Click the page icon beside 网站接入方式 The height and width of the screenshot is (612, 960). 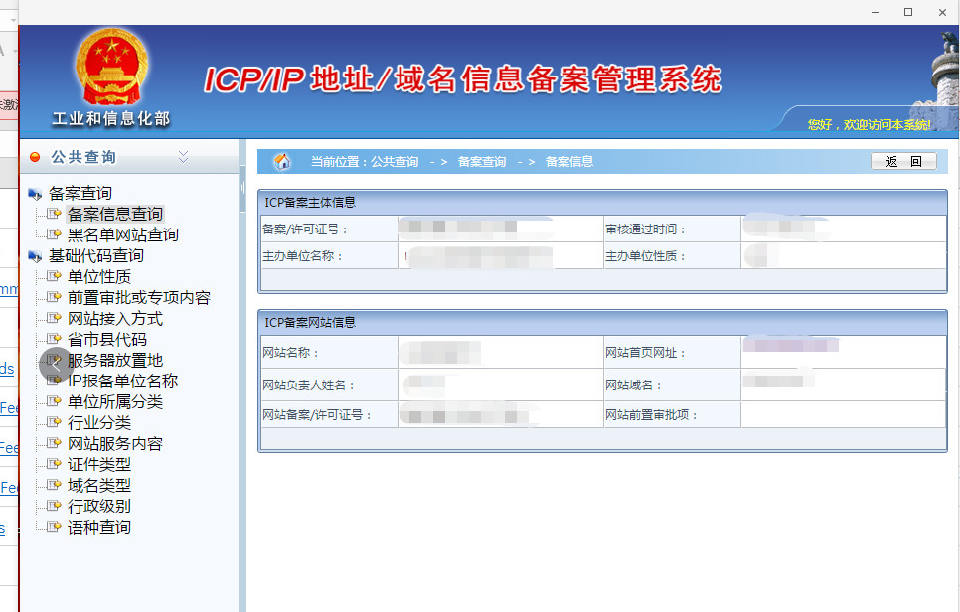(x=54, y=318)
